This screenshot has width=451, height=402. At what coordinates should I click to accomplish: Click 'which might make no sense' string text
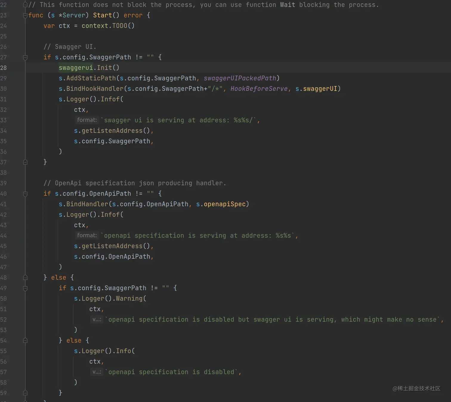[x=389, y=319]
